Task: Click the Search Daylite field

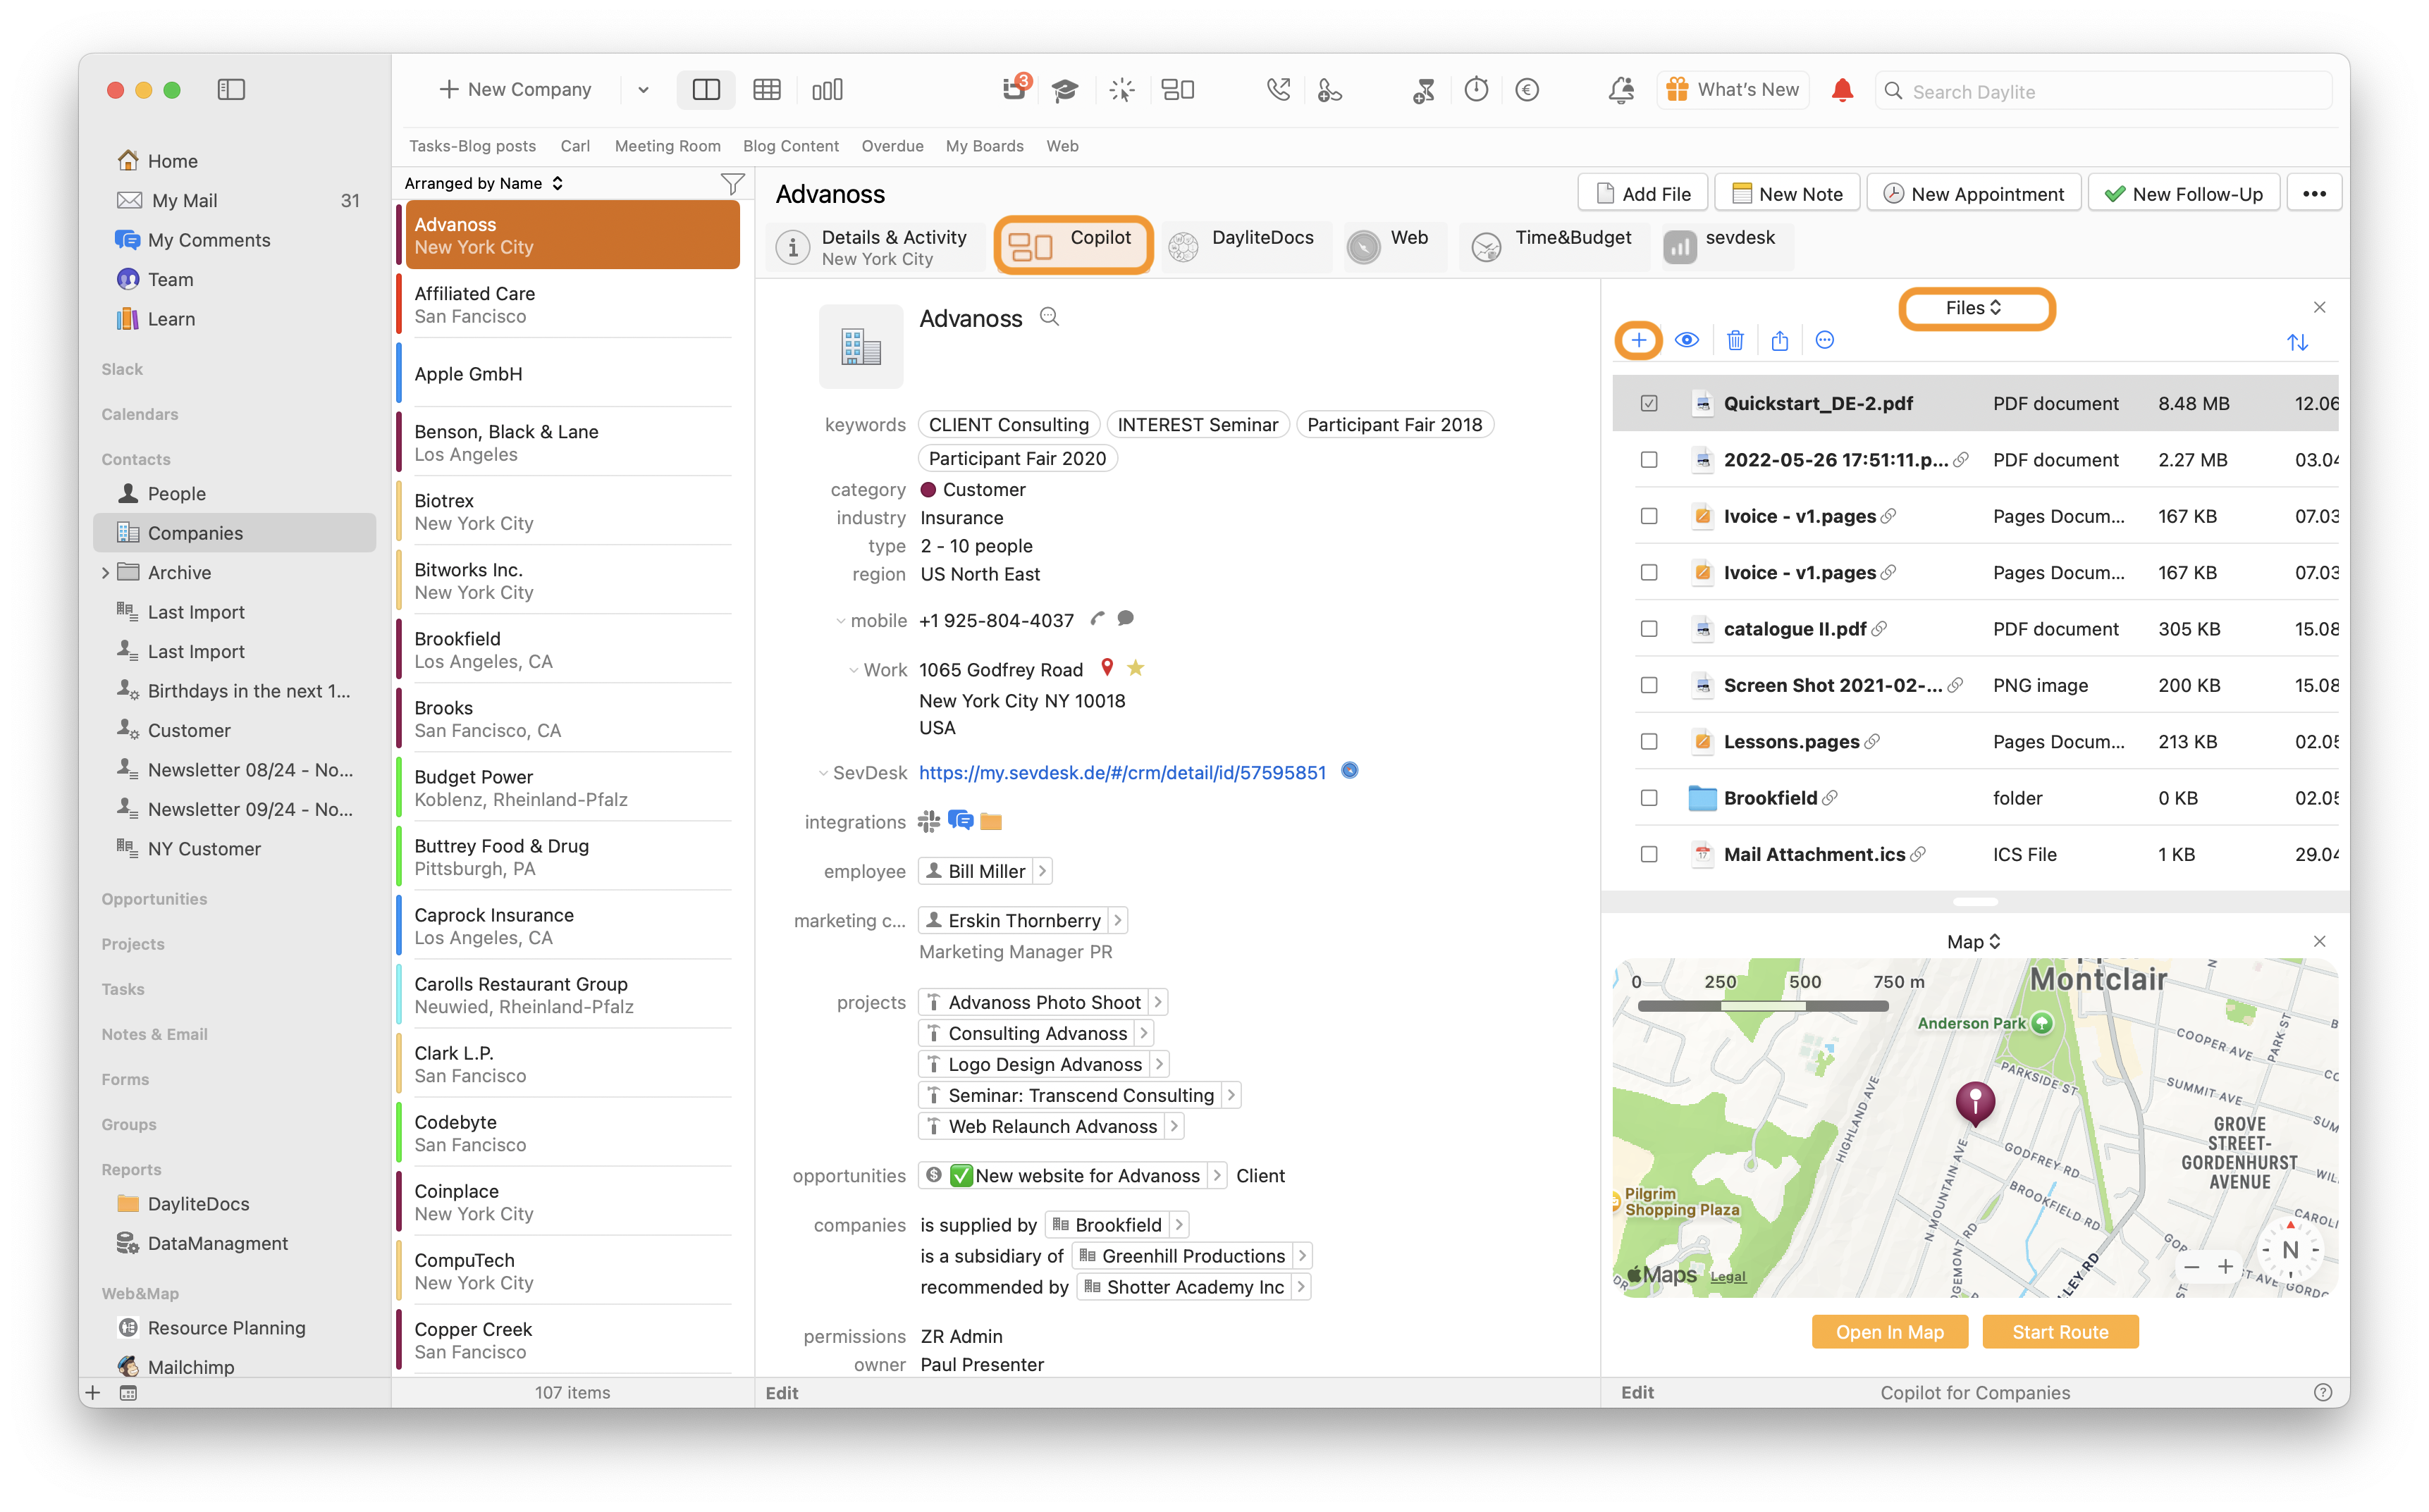Action: (x=2104, y=91)
